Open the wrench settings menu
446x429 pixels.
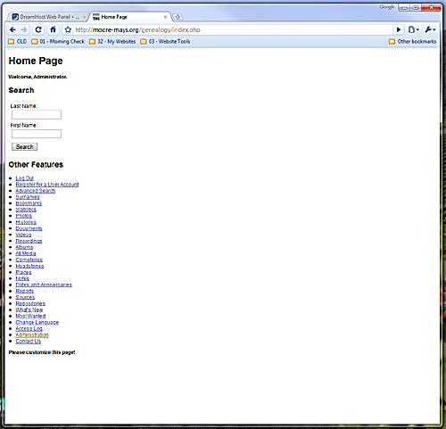pos(430,29)
